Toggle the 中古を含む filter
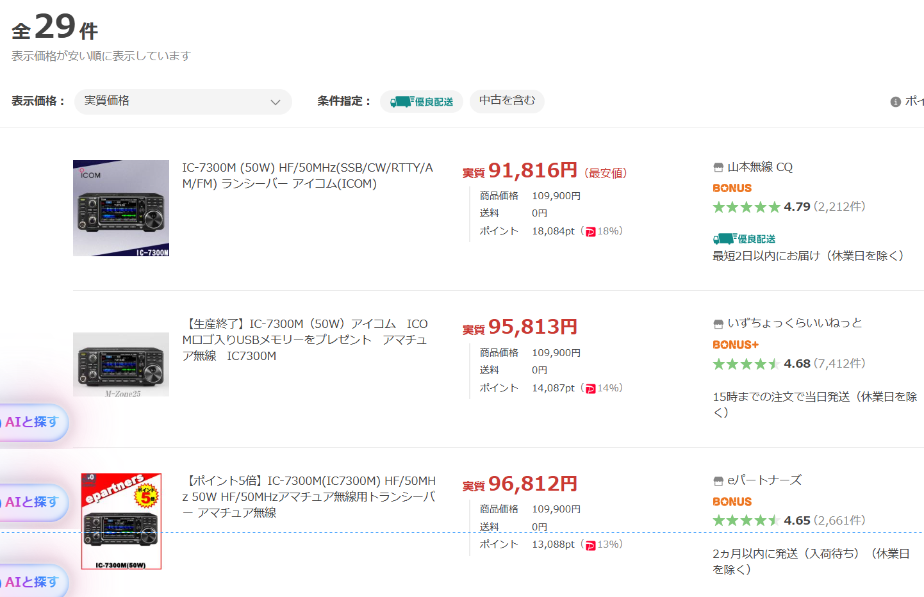 [x=507, y=101]
